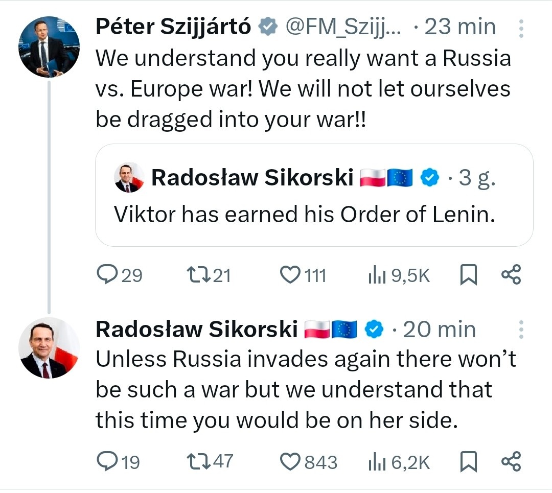Like Péter Szijjártó's tweet

[290, 275]
